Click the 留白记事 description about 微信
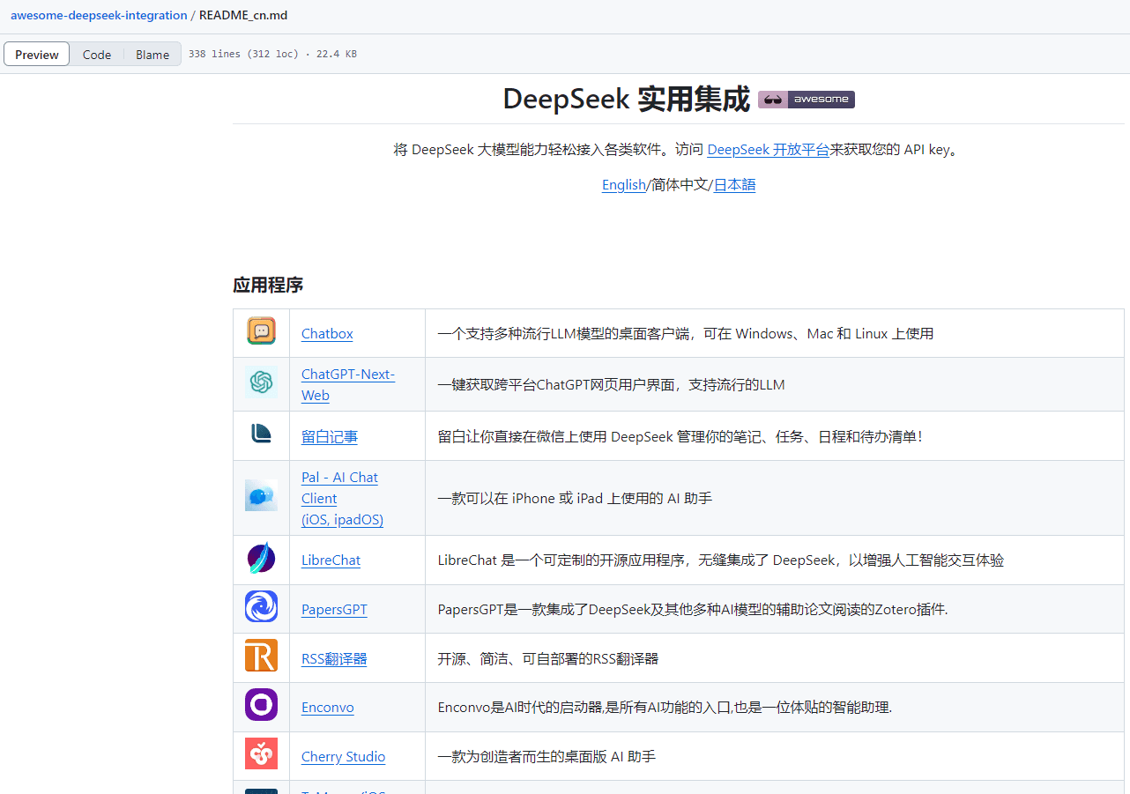The width and height of the screenshot is (1130, 794). click(x=680, y=437)
